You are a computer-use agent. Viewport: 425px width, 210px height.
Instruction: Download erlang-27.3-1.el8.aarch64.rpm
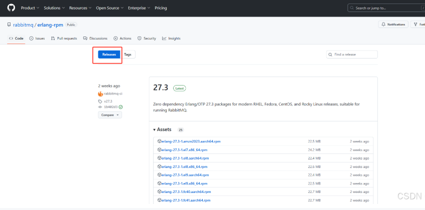(185, 158)
